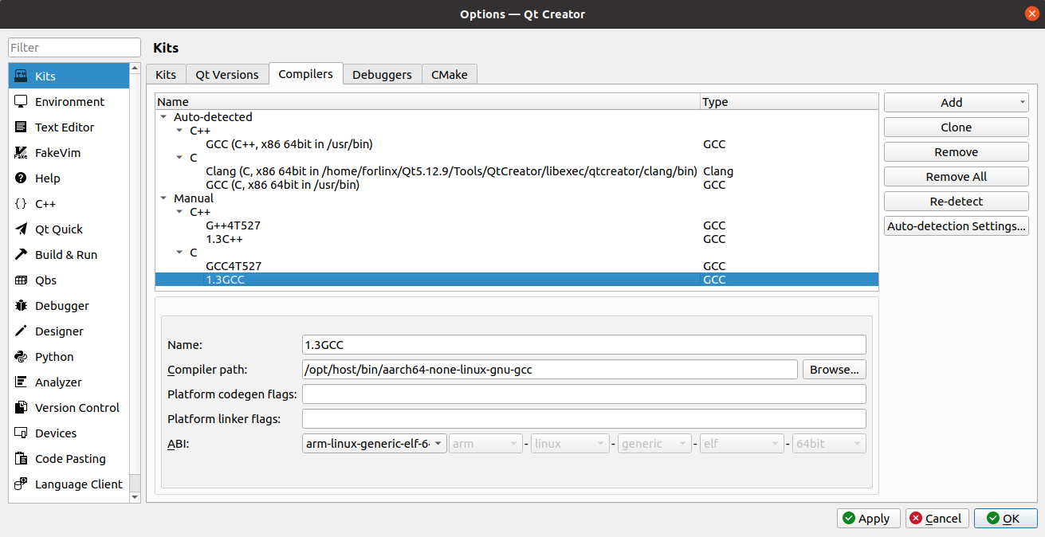Collapse the Auto-detected C++ node
This screenshot has height=537, width=1045.
pyautogui.click(x=180, y=131)
